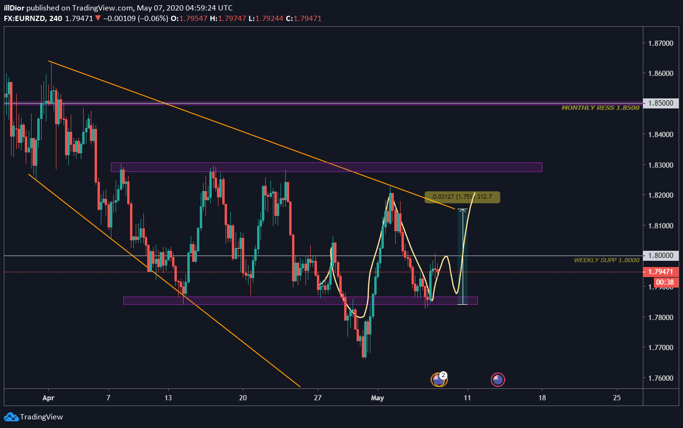
Task: Click the 1.87000 price axis label
Action: point(661,43)
